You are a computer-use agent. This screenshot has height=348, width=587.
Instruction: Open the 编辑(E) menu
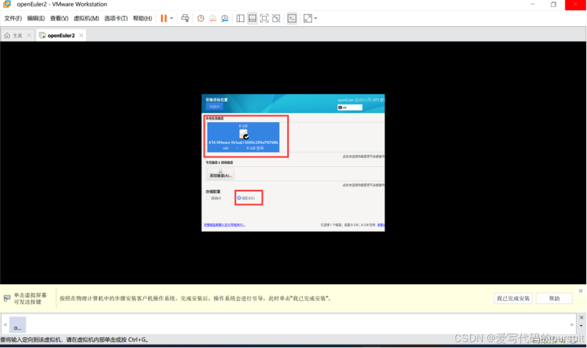click(36, 18)
